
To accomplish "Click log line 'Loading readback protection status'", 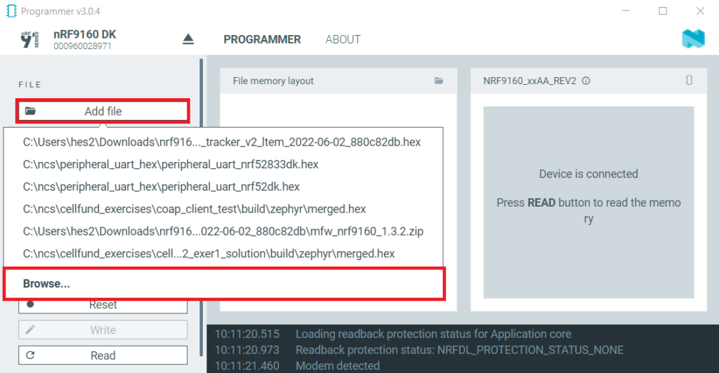I will [433, 334].
